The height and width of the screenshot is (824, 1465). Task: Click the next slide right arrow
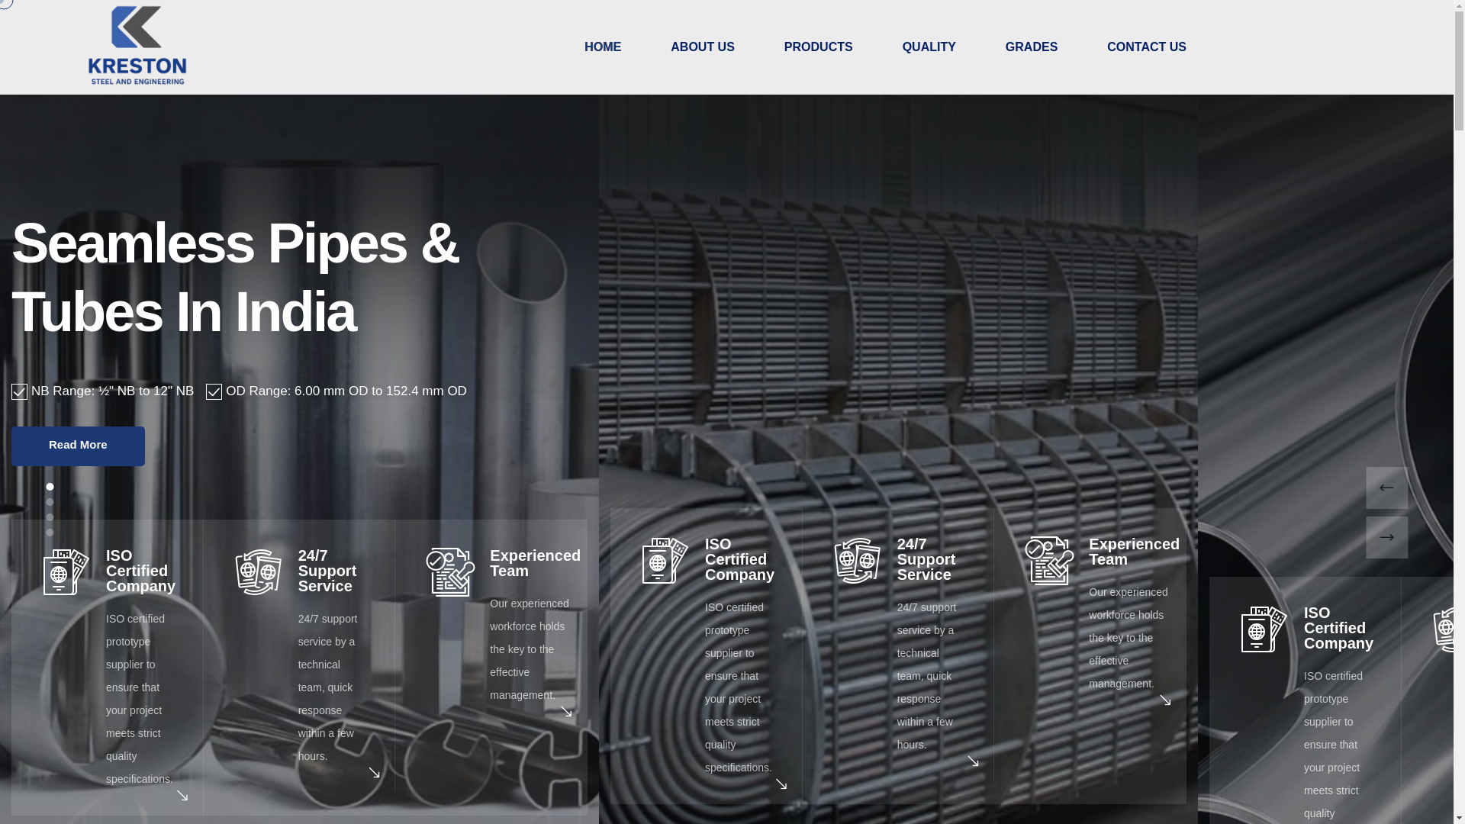1386,538
